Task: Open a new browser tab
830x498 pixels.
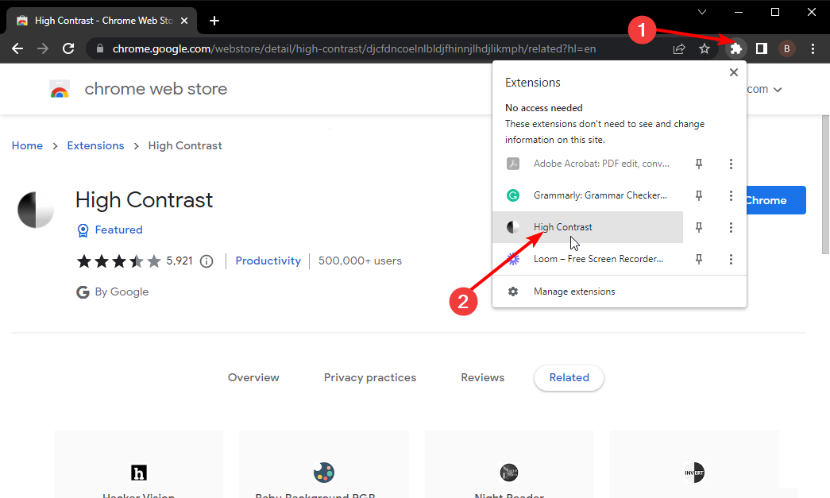Action: point(214,21)
